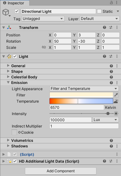Expand the missing Script component

4,155
